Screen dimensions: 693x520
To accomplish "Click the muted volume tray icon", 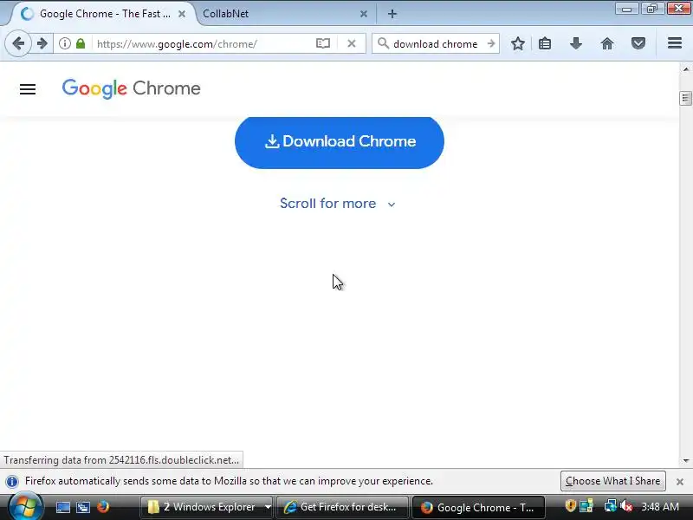I will [x=625, y=506].
